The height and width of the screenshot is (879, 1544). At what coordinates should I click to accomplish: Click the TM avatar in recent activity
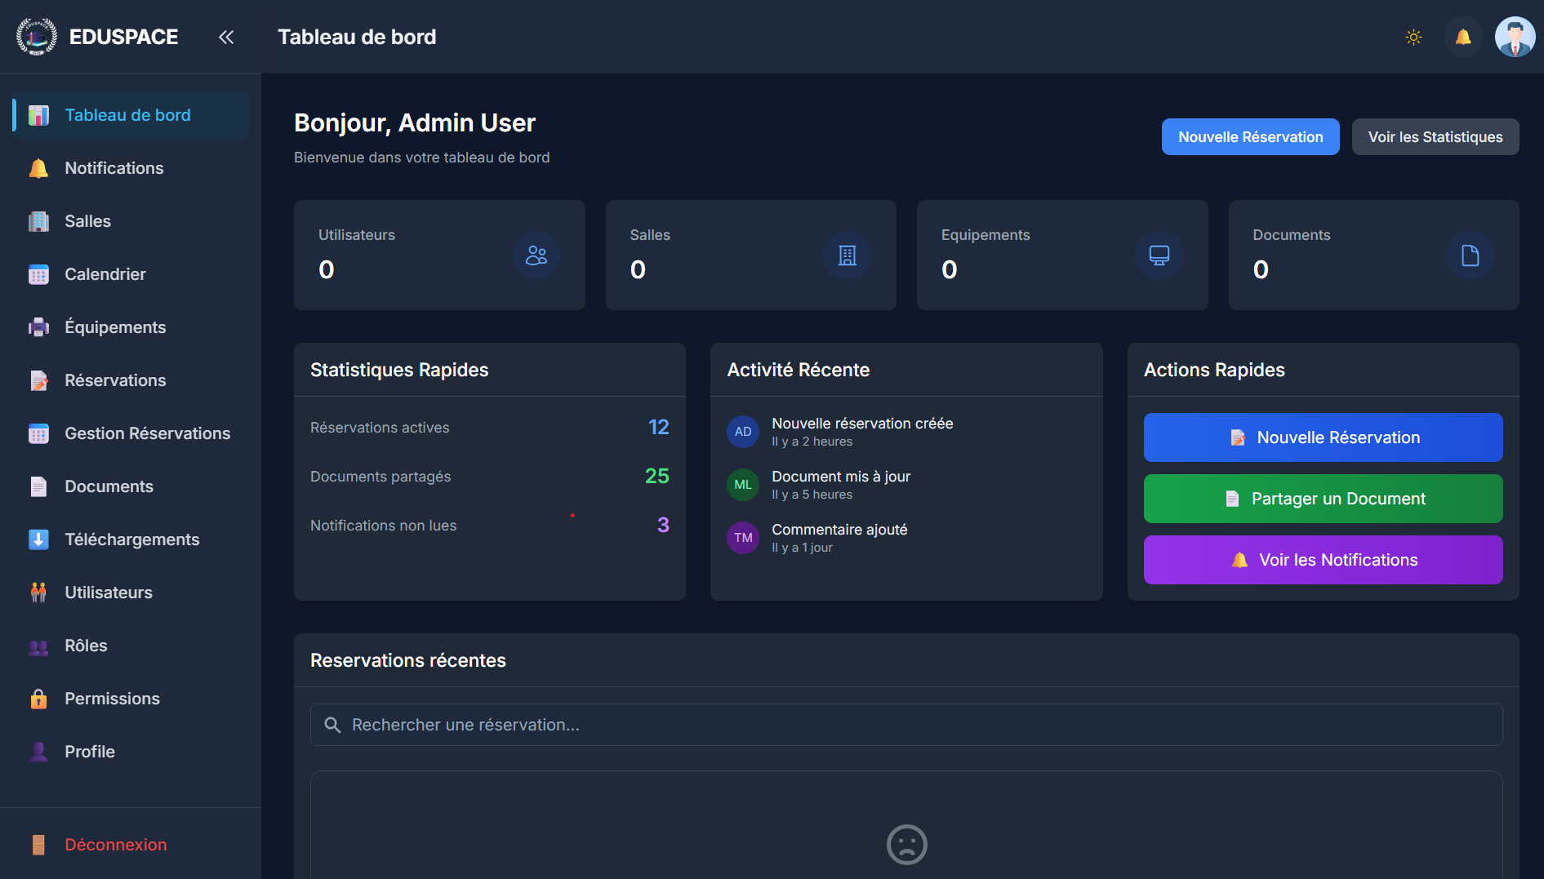point(743,538)
